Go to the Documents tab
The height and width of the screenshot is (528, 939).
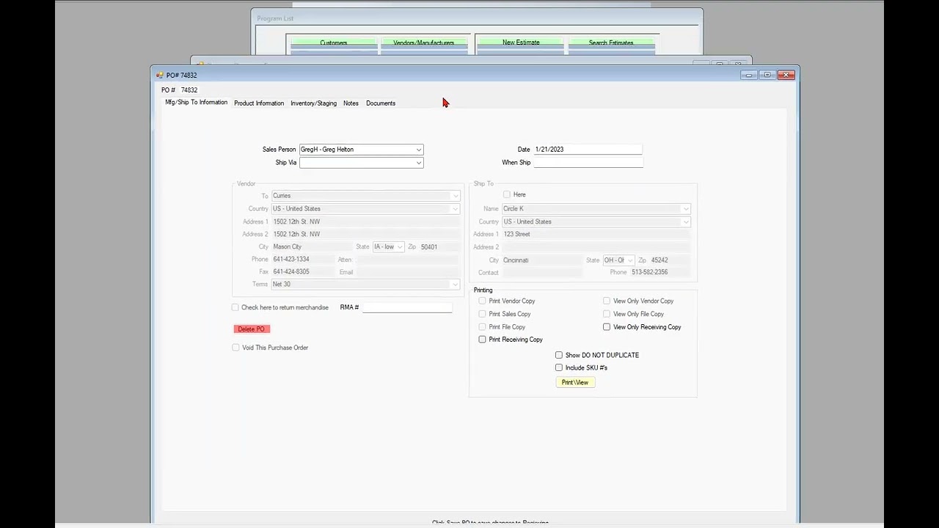pyautogui.click(x=381, y=103)
